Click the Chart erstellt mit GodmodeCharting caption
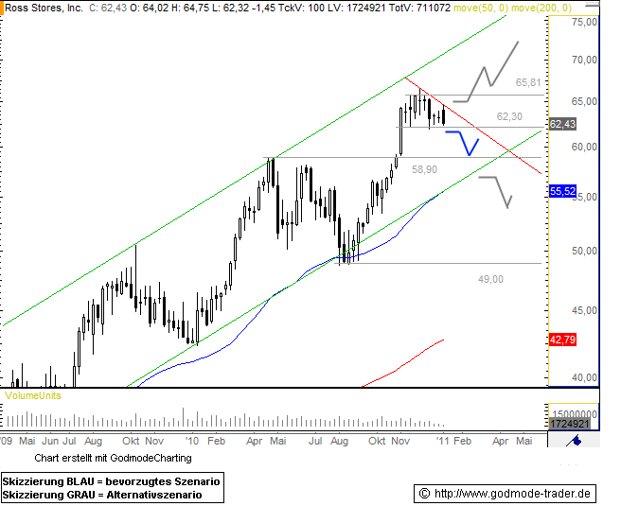 tap(113, 458)
